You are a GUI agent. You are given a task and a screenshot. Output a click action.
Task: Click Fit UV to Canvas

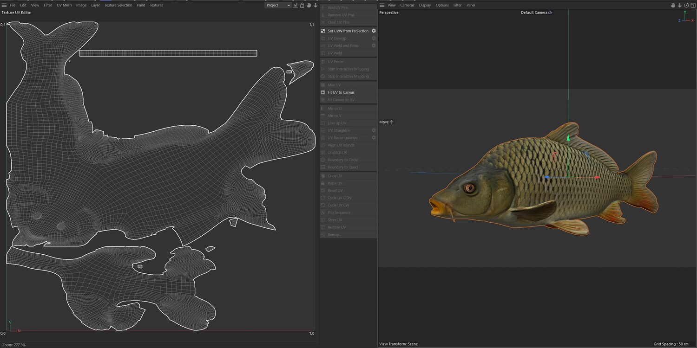coord(348,92)
